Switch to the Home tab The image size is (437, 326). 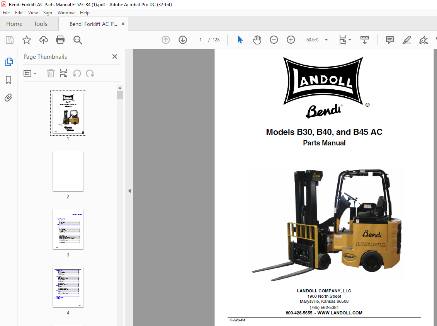pyautogui.click(x=14, y=24)
